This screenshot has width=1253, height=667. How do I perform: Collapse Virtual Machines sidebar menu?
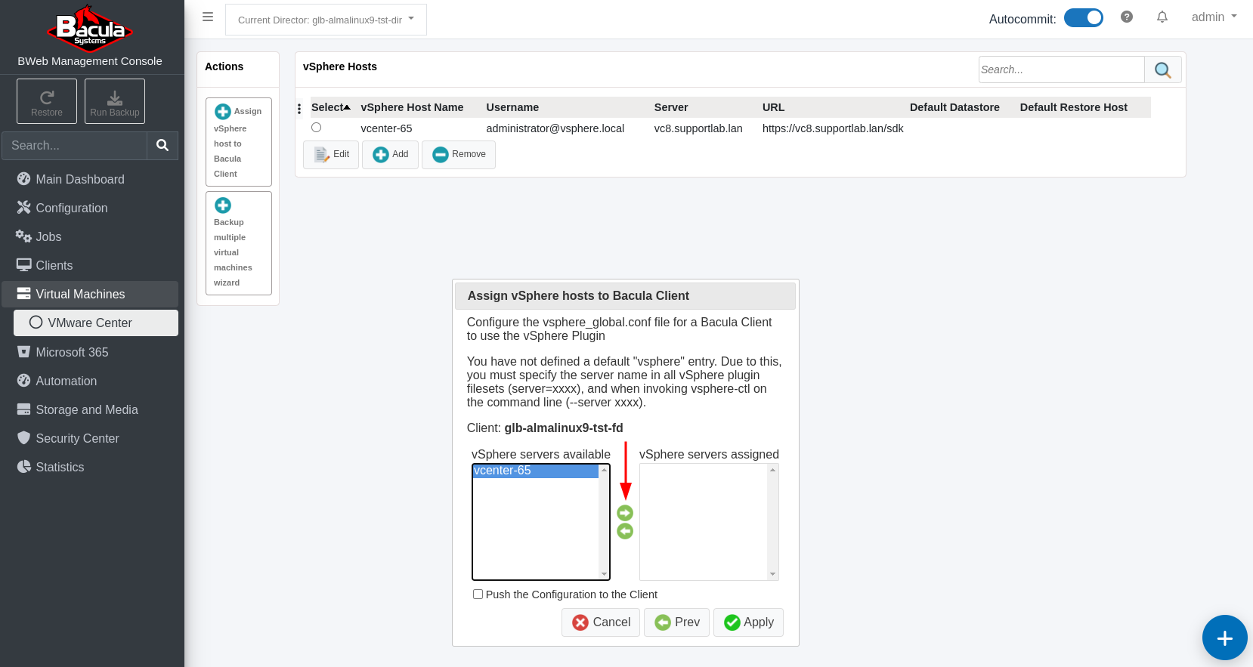91,294
